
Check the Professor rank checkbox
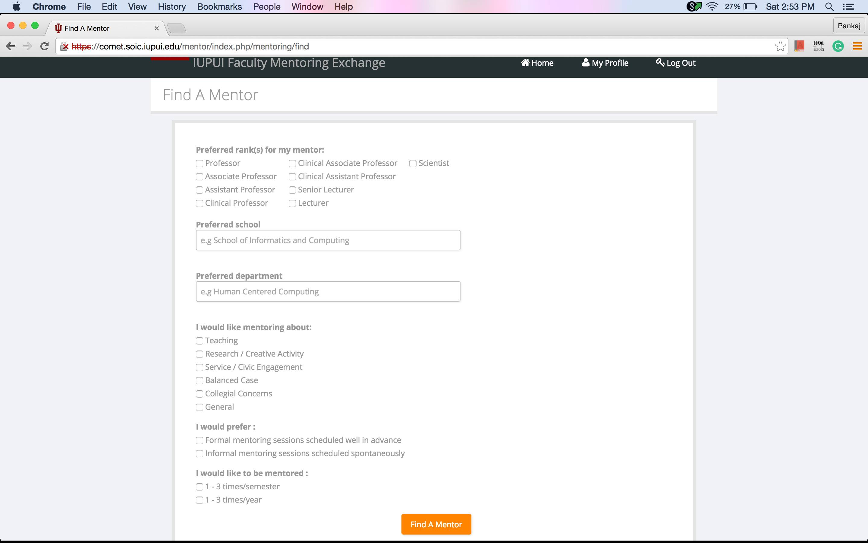(200, 164)
